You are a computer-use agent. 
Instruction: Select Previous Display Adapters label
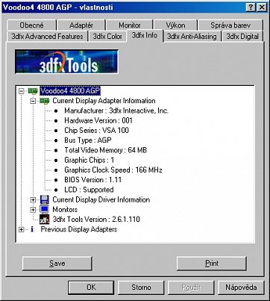[x=79, y=229]
